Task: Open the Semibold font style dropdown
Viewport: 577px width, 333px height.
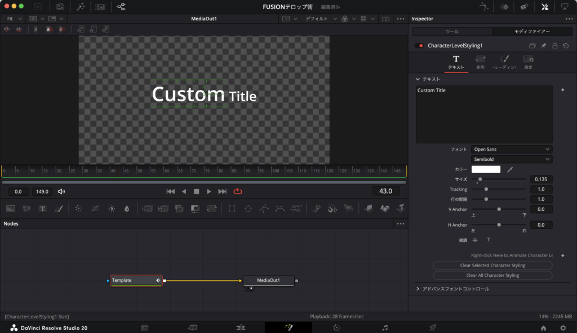Action: (x=512, y=160)
